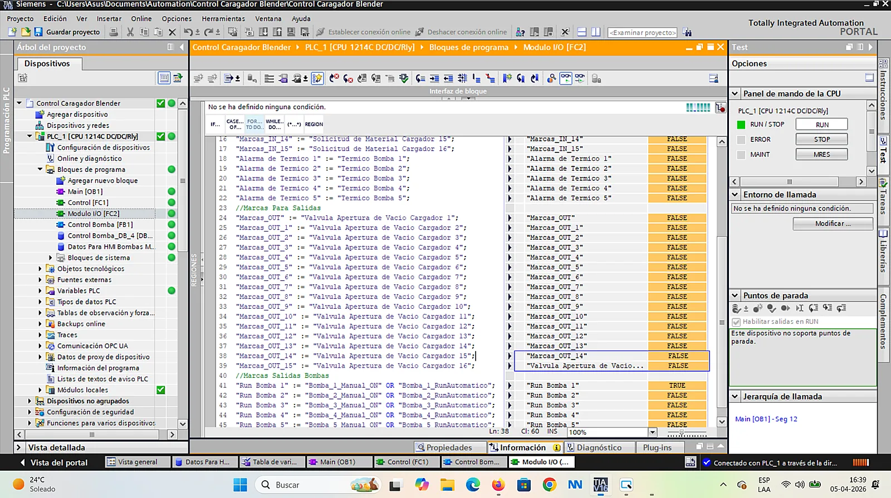Screen dimensions: 891x498
Task: Split the editor area horizontally
Action: 582,32
